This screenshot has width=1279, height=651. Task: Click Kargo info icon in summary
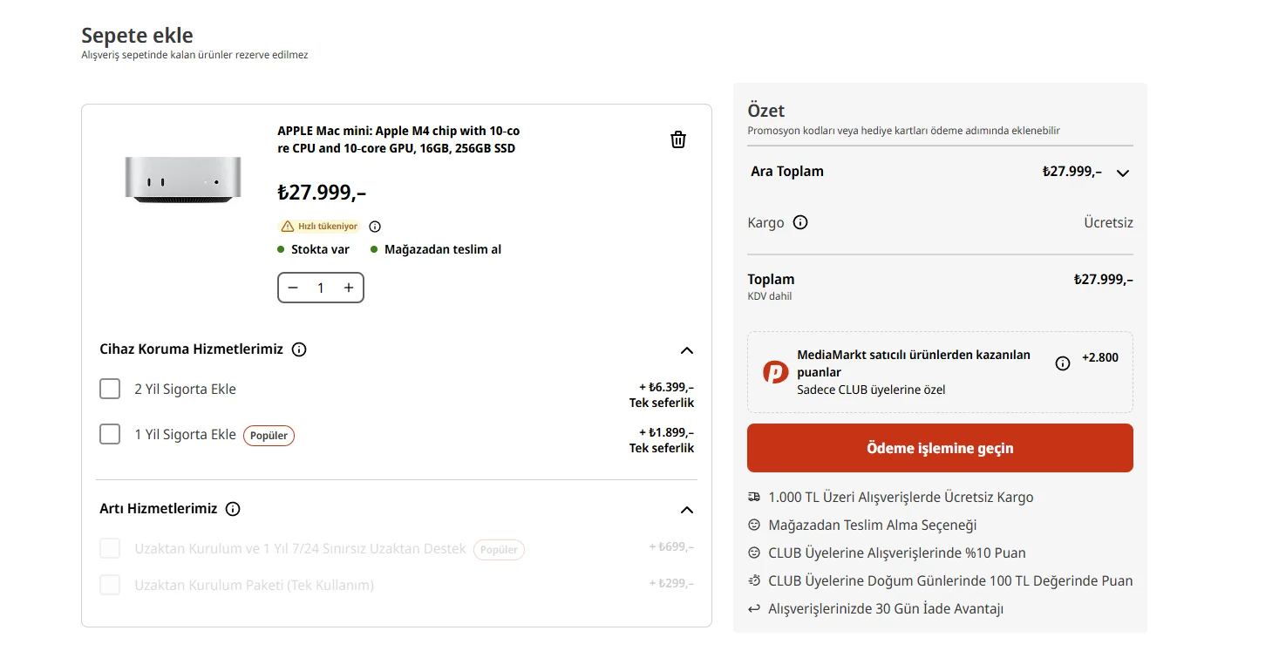[800, 222]
